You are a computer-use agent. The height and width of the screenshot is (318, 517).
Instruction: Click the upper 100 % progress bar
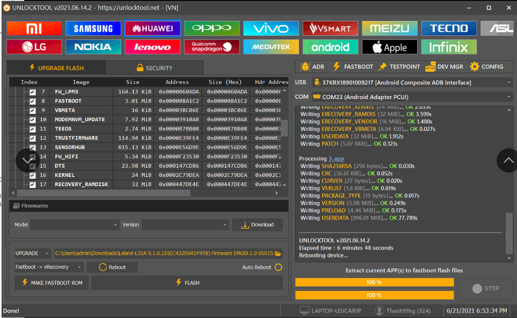point(374,283)
